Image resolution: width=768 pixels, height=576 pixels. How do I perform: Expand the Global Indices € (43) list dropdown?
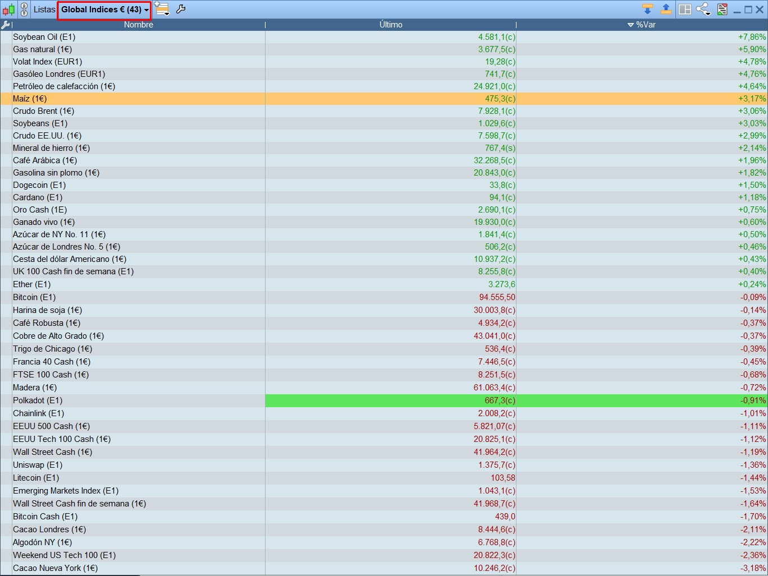coord(104,10)
